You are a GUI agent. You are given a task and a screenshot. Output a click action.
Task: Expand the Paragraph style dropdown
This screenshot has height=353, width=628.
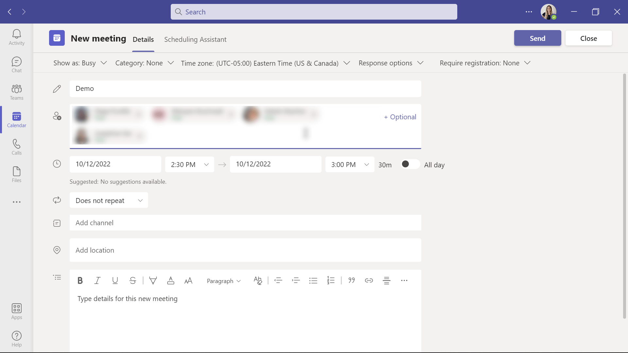click(x=223, y=280)
